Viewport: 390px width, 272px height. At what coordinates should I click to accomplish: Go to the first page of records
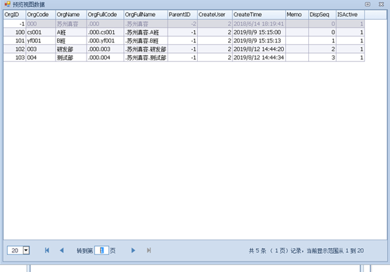pos(46,250)
